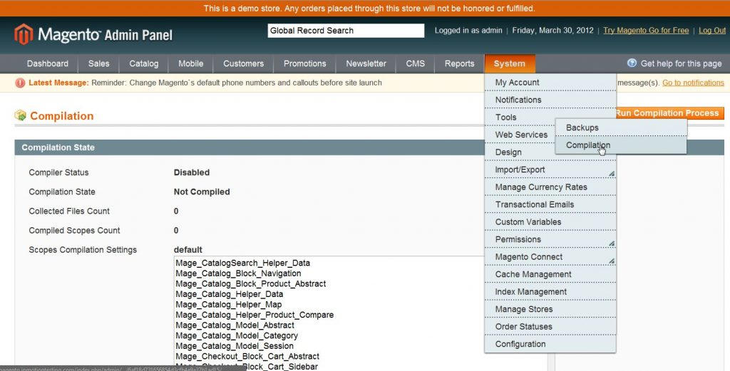Open the System menu

pos(509,63)
